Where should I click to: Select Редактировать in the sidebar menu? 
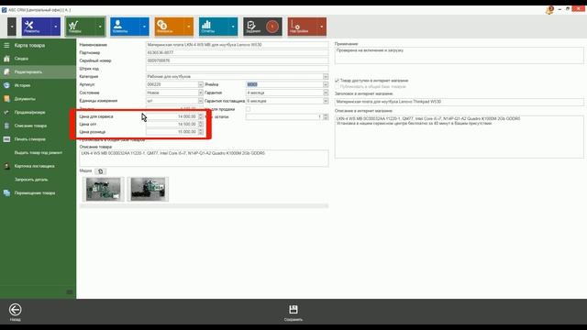pyautogui.click(x=38, y=71)
